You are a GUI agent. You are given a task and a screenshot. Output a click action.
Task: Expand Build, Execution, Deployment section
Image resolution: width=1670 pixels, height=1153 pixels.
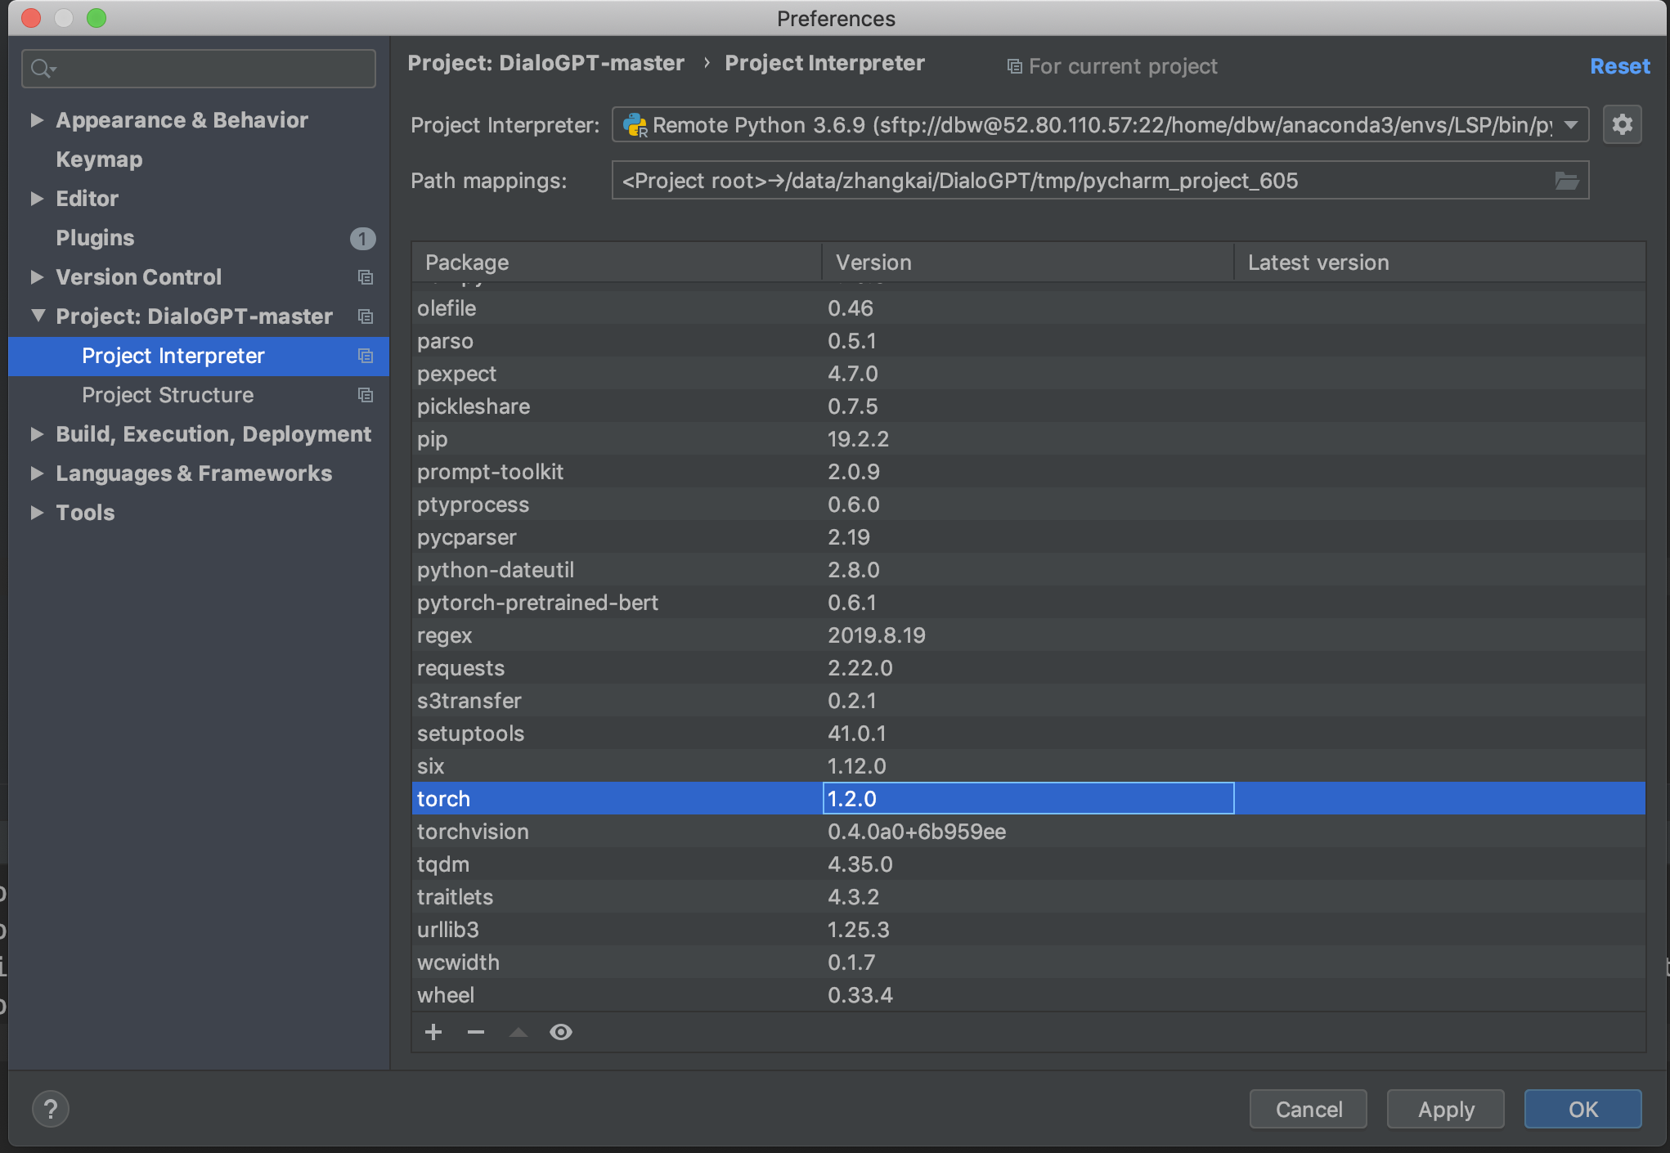pos(37,434)
